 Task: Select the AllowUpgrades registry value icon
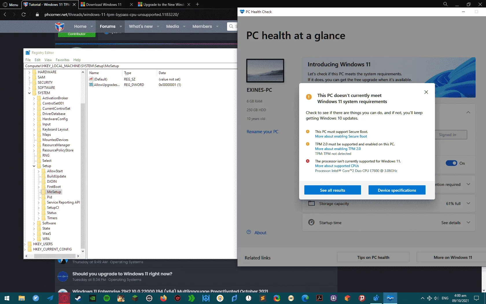point(91,85)
